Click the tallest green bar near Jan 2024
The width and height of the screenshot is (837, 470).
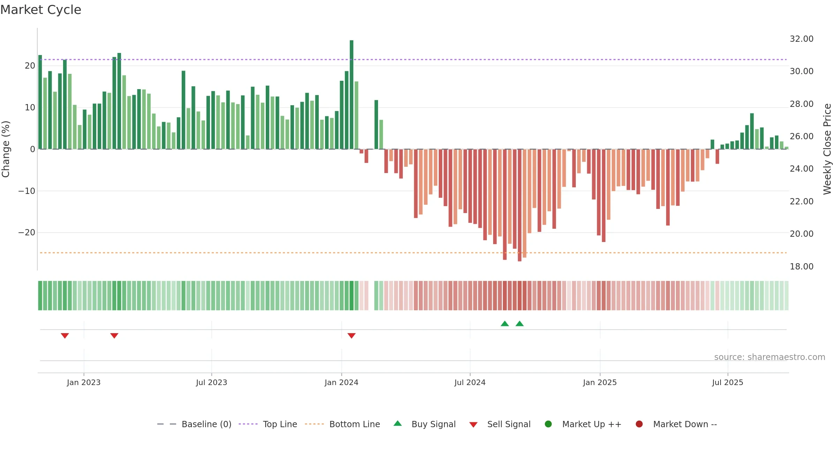[352, 94]
